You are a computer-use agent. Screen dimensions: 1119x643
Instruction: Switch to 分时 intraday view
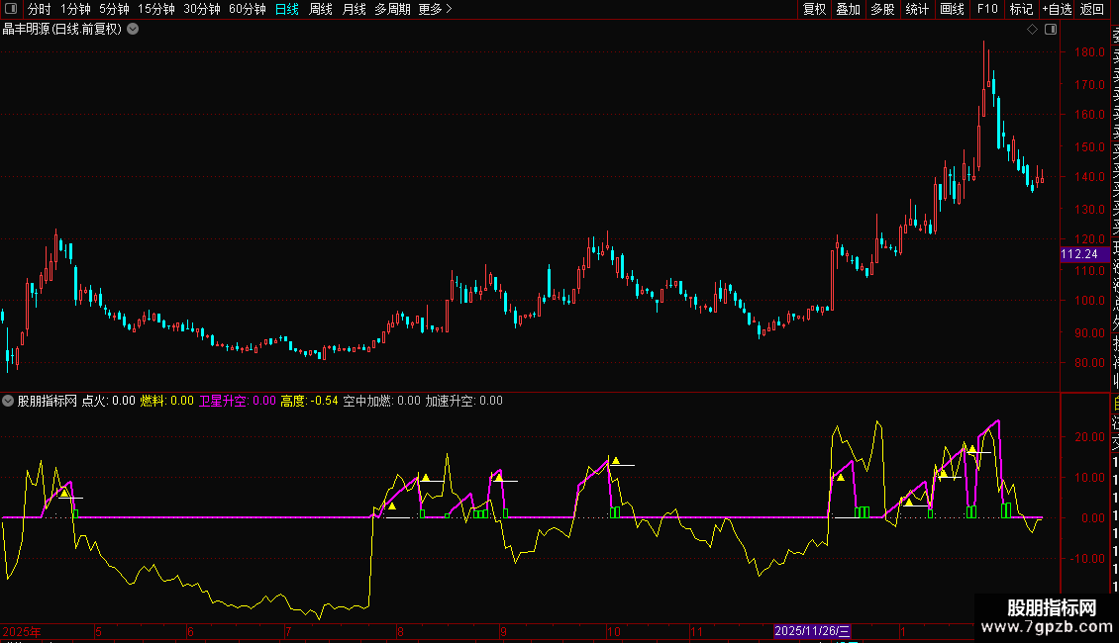(40, 9)
